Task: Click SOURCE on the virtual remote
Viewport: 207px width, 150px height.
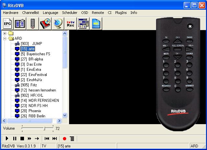Action: [x=189, y=57]
